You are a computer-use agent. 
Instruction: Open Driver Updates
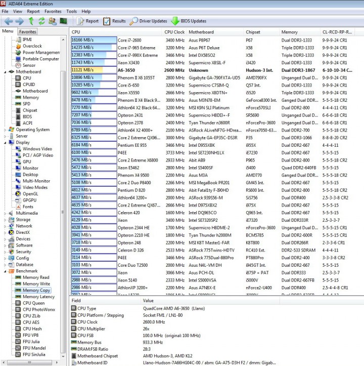click(x=148, y=21)
